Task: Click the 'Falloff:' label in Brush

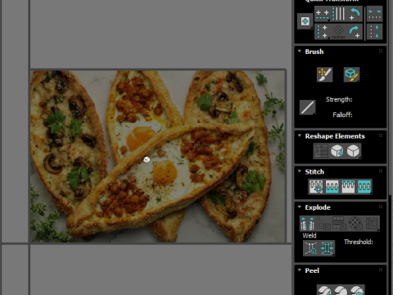Action: (342, 115)
